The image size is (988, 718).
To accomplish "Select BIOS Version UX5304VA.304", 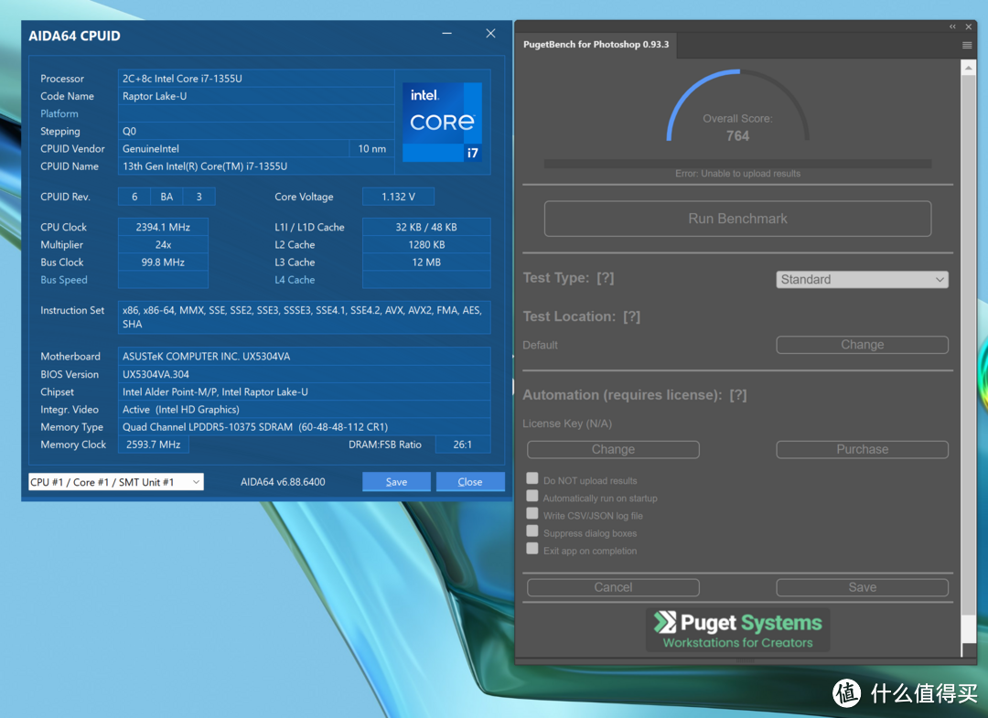I will (305, 374).
